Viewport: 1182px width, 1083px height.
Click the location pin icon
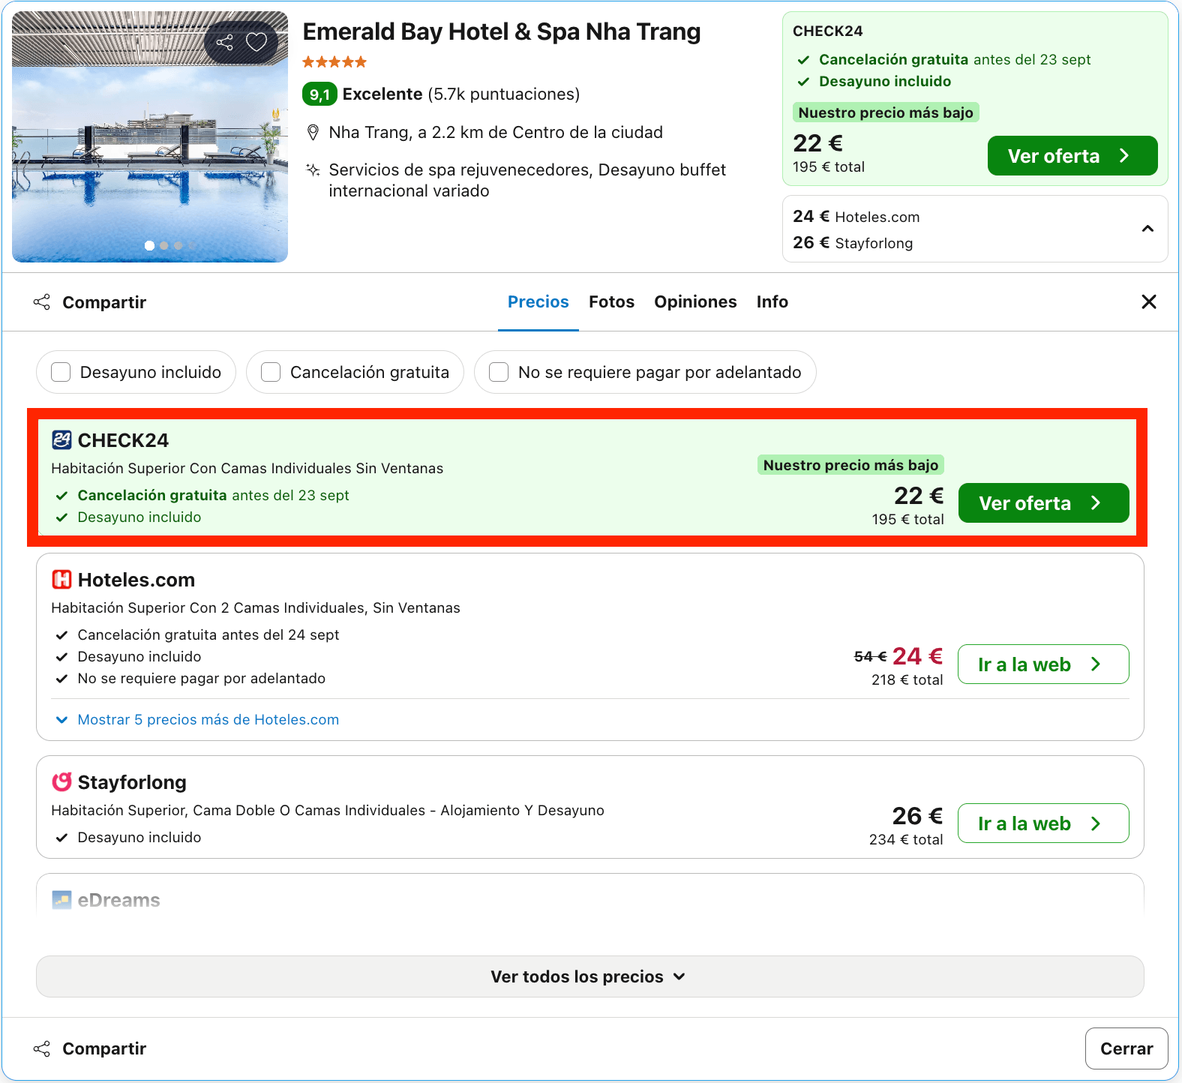[313, 133]
